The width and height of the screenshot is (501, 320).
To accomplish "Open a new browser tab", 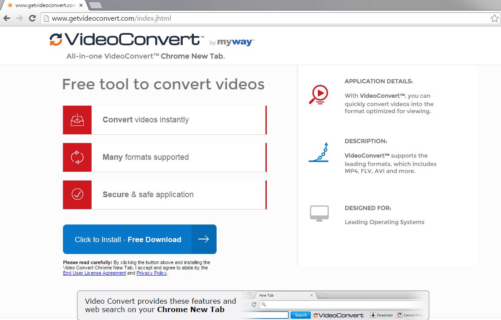I will coord(95,5).
